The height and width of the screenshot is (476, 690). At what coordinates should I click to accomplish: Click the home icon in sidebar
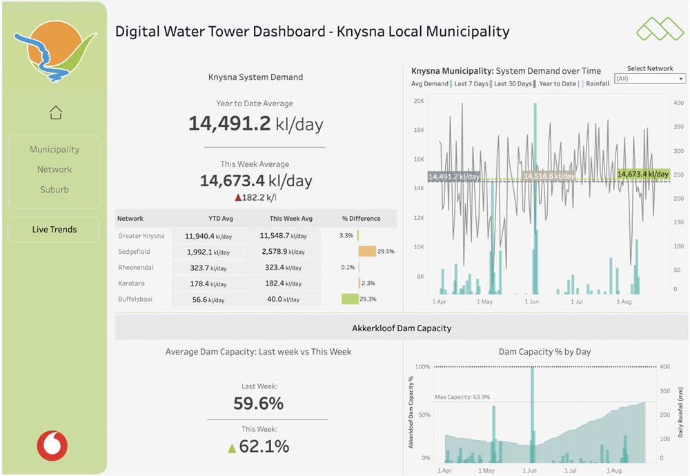pyautogui.click(x=56, y=112)
